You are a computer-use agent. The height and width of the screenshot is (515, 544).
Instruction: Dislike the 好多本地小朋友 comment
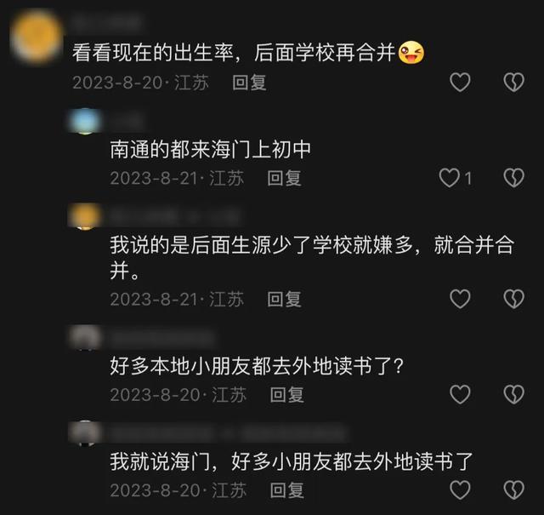tap(513, 394)
